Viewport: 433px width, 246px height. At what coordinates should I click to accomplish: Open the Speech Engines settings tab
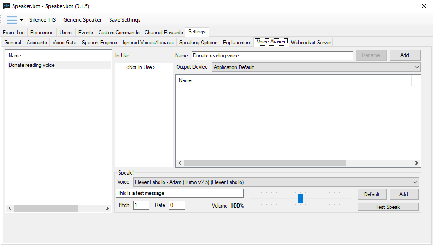pyautogui.click(x=99, y=43)
